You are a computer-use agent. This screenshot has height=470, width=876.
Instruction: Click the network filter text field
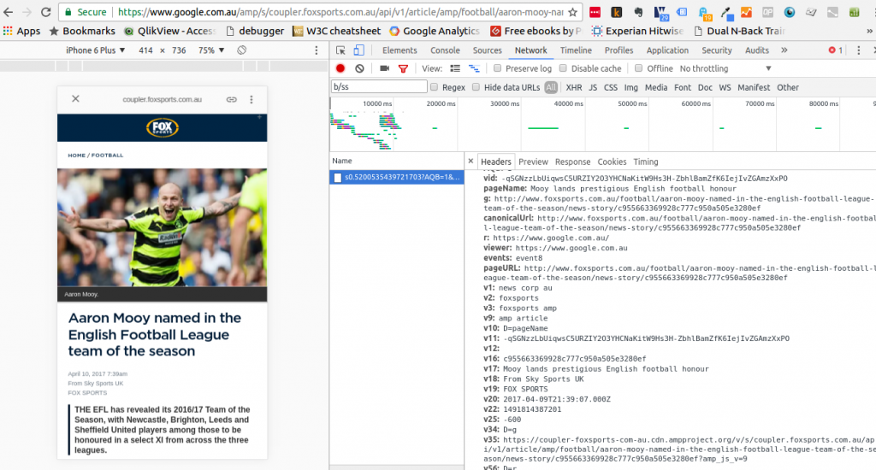(x=379, y=86)
